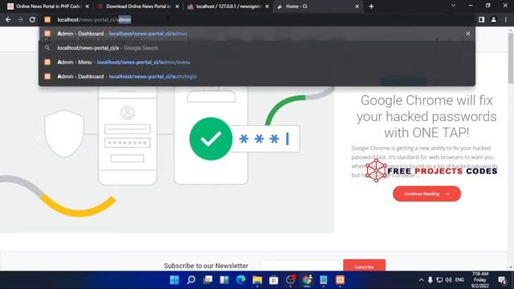514x289 pixels.
Task: Open a new browser tab
Action: (371, 6)
